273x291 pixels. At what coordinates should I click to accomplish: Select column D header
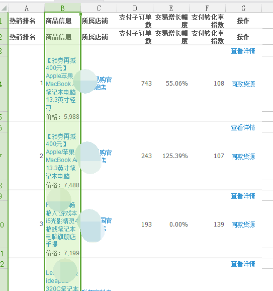(x=135, y=9)
